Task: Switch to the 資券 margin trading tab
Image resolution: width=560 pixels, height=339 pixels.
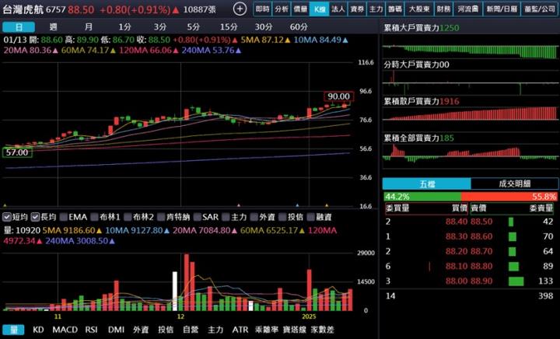Action: (357, 9)
